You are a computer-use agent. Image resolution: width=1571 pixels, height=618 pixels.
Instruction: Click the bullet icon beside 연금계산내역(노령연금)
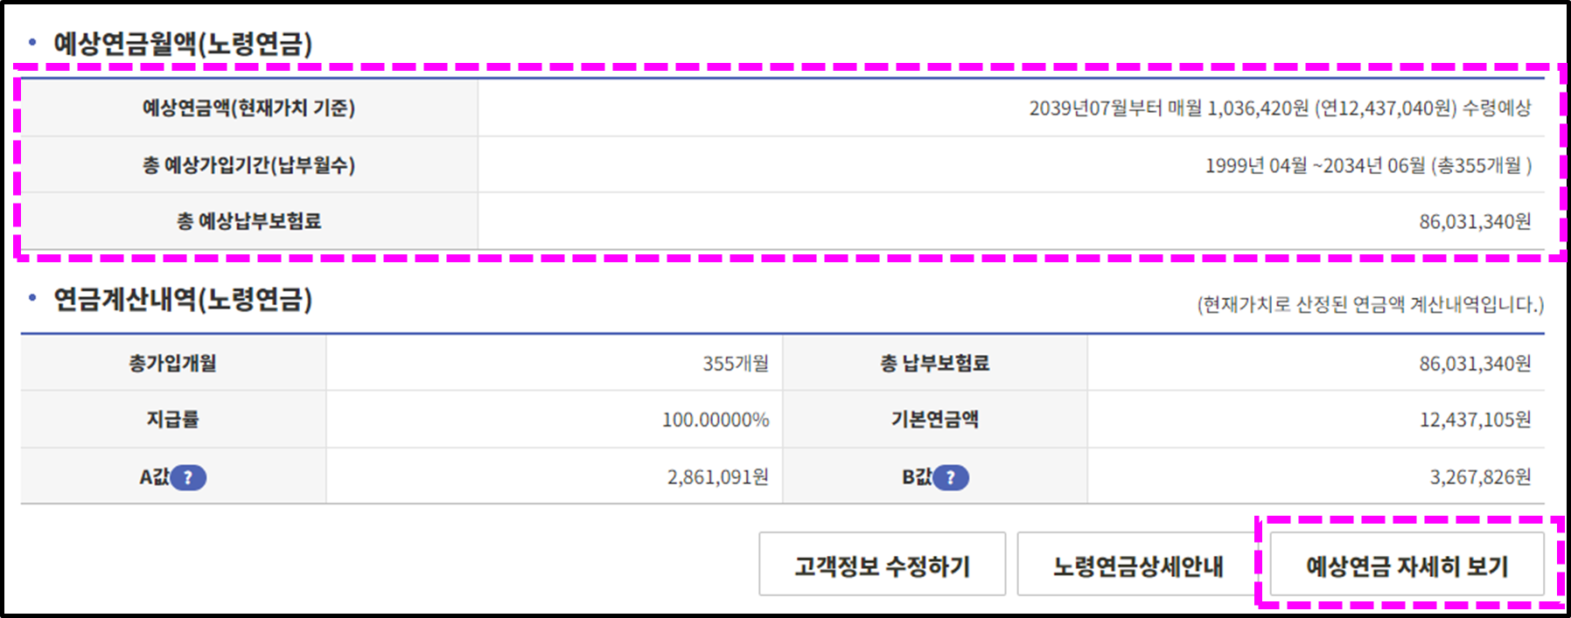click(31, 297)
